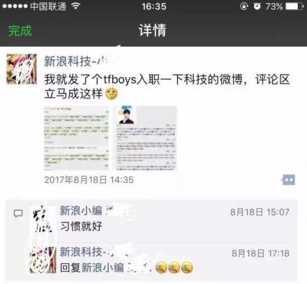The width and height of the screenshot is (307, 284).
Task: Open the poster's profile avatar
Action: click(x=21, y=69)
